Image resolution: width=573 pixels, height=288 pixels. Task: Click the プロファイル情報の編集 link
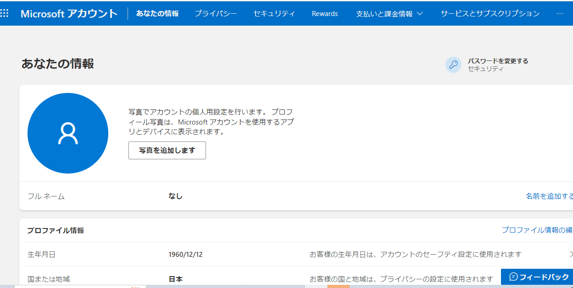click(x=537, y=230)
